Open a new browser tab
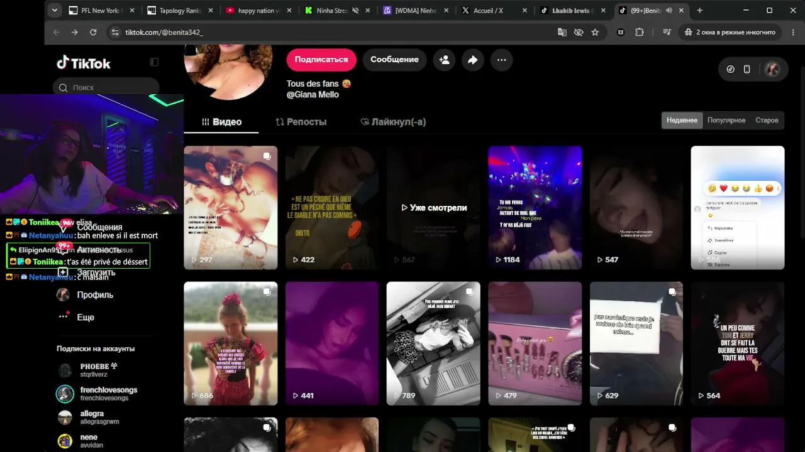805x452 pixels. click(699, 11)
